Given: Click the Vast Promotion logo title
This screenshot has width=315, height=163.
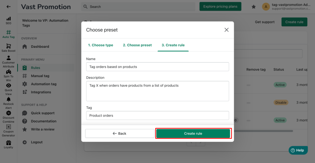Looking at the screenshot, I should pyautogui.click(x=46, y=7).
